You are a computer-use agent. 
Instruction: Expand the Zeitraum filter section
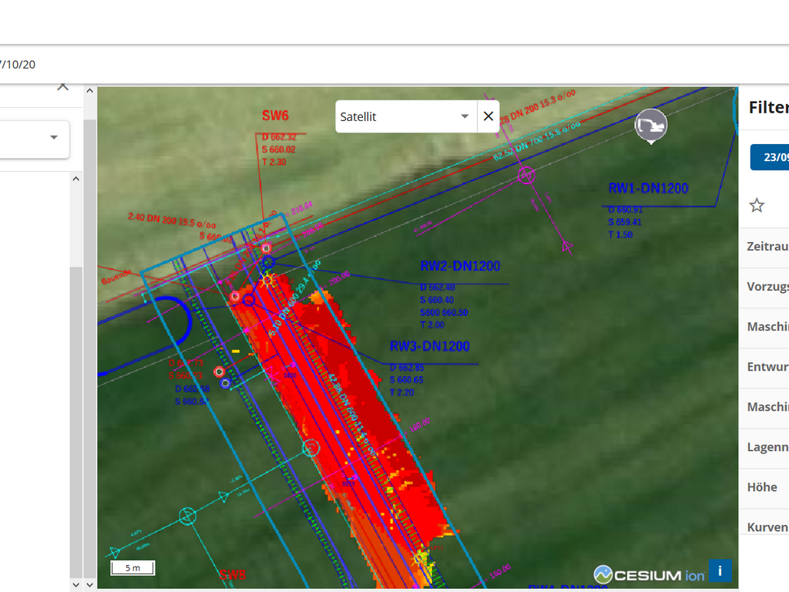click(x=767, y=247)
